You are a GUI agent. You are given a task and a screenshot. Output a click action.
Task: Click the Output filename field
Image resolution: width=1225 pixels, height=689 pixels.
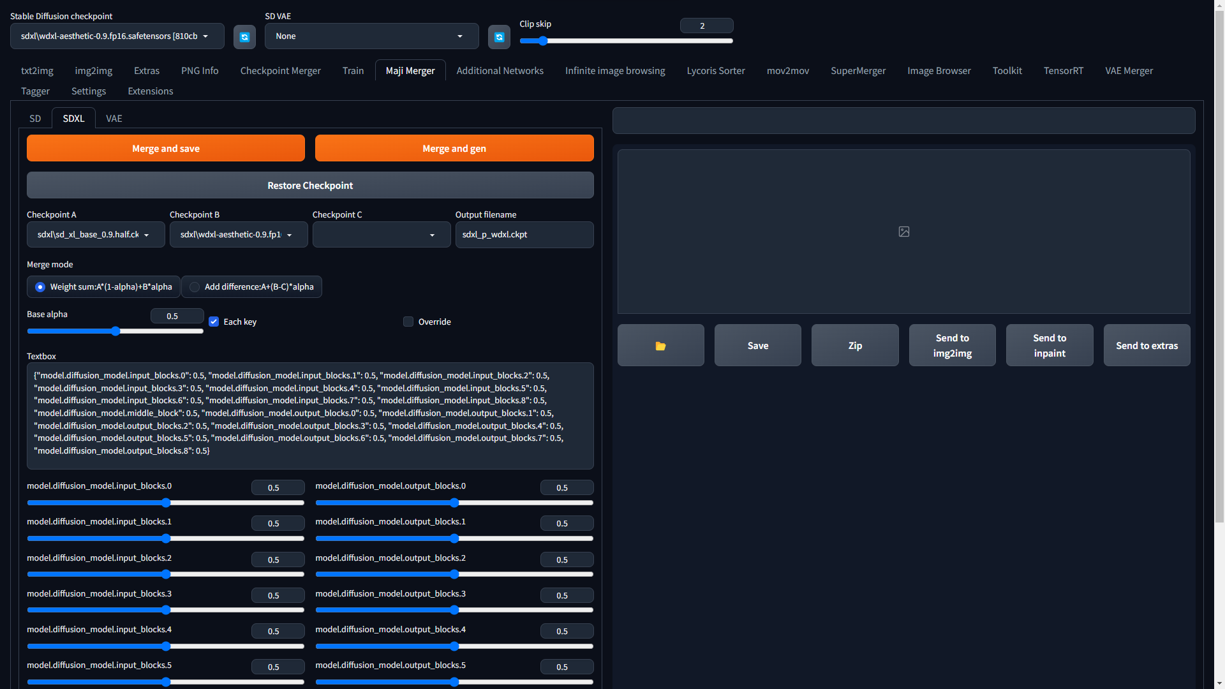pos(524,235)
